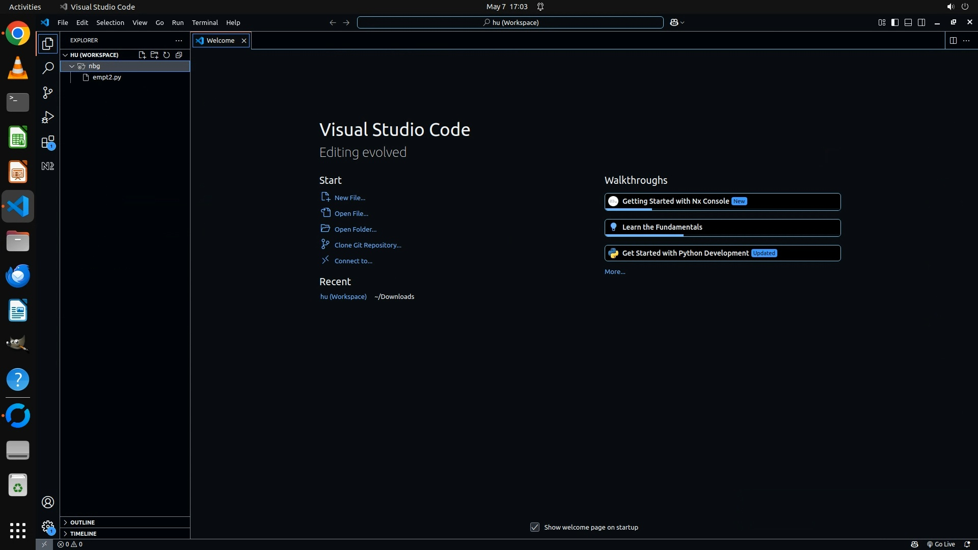
Task: Open the Manage gear settings icon
Action: [47, 526]
